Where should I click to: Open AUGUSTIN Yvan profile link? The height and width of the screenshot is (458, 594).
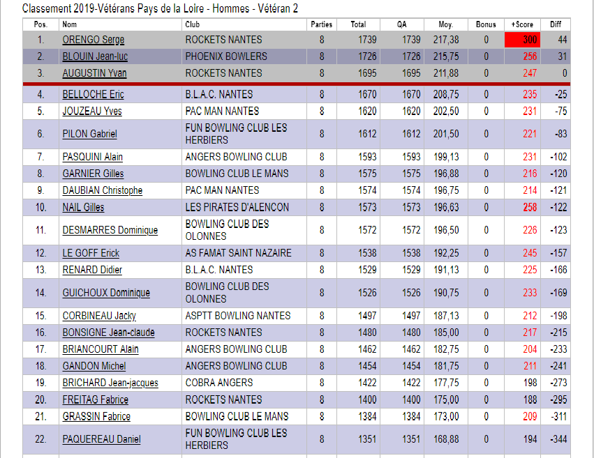pyautogui.click(x=94, y=73)
